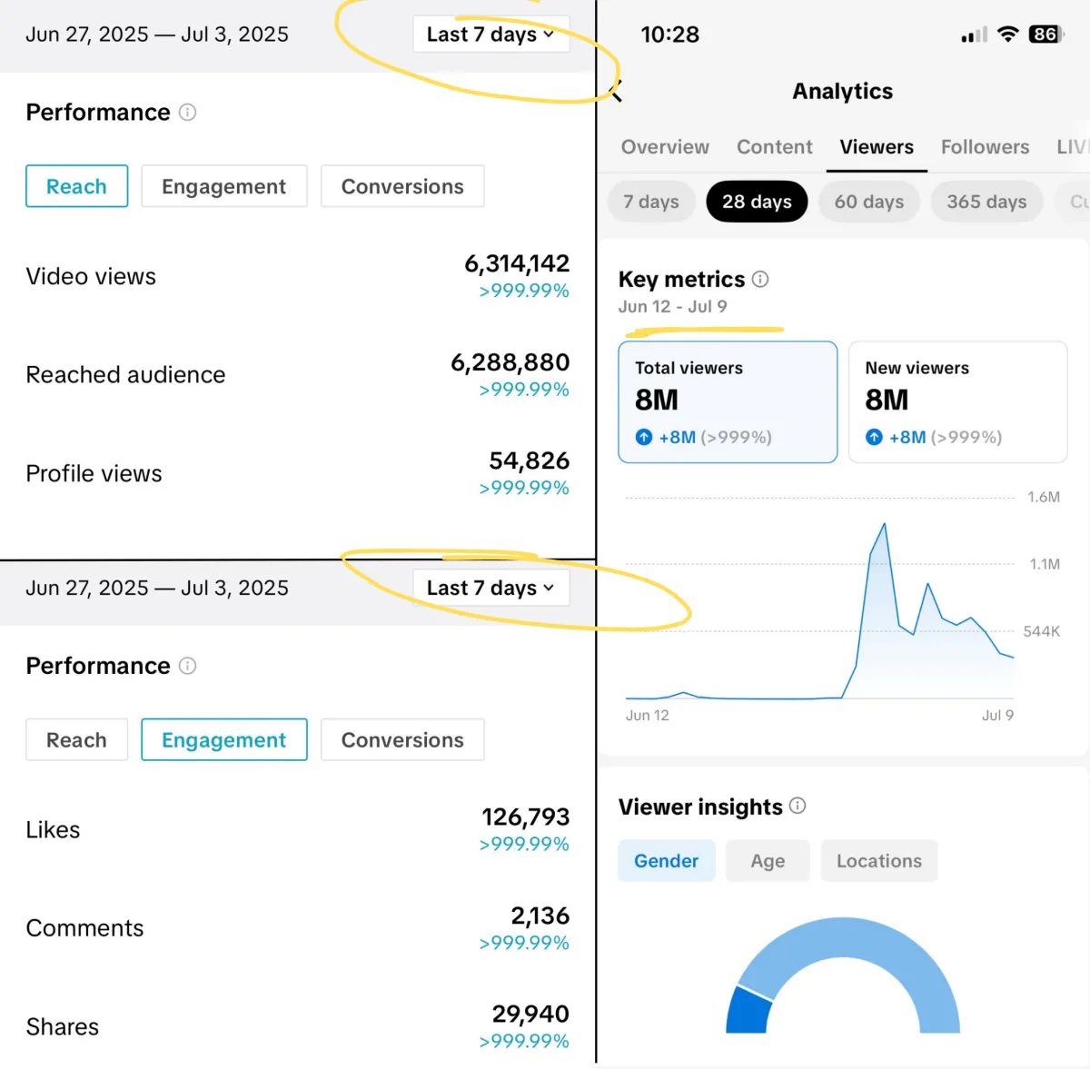
Task: Select the highlighted Engagement tab above Likes
Action: (224, 740)
